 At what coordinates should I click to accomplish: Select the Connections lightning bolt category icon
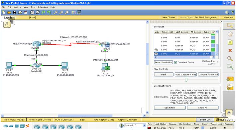point(28,126)
